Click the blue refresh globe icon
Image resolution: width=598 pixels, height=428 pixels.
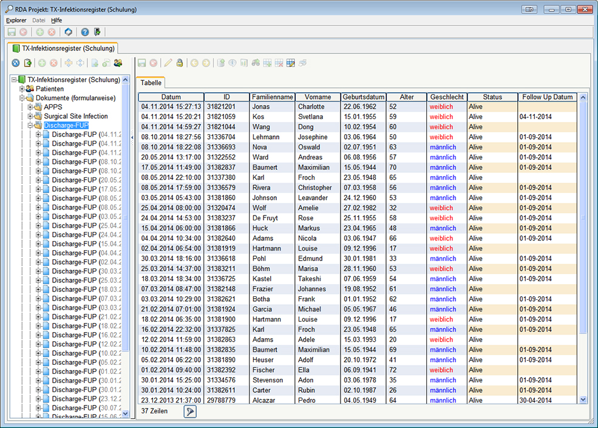pos(16,63)
